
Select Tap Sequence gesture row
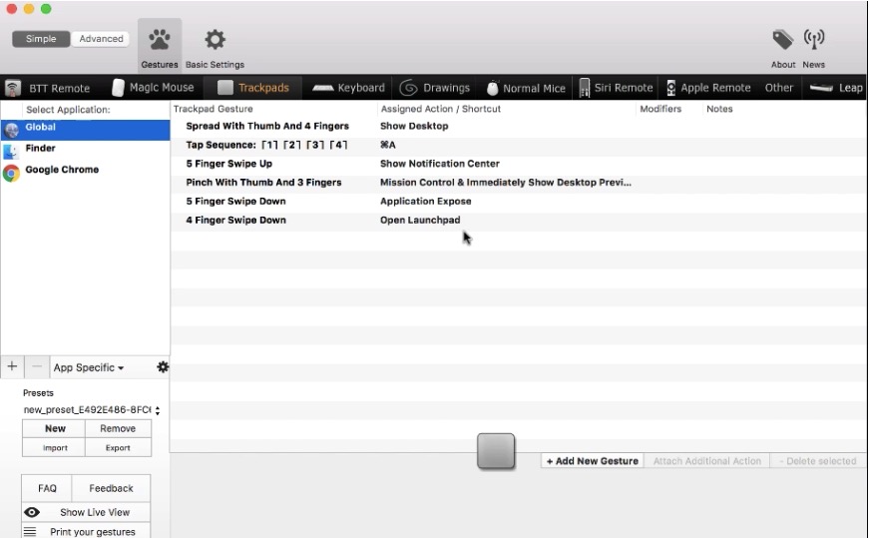(x=518, y=145)
